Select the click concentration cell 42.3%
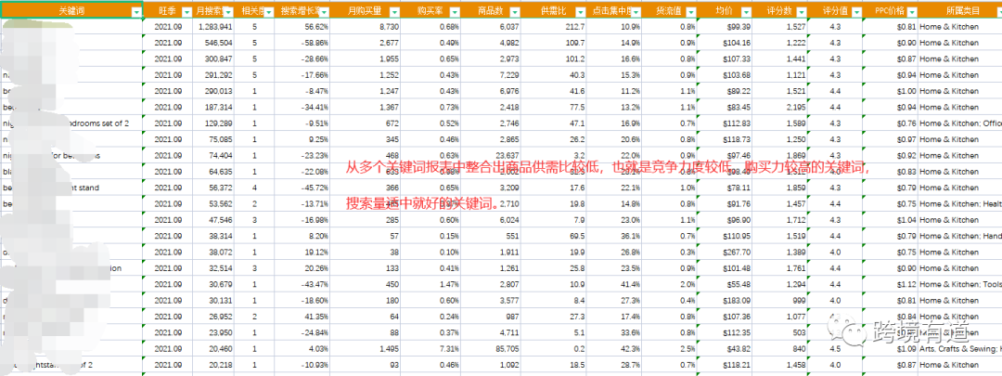This screenshot has height=376, width=1002. point(614,348)
